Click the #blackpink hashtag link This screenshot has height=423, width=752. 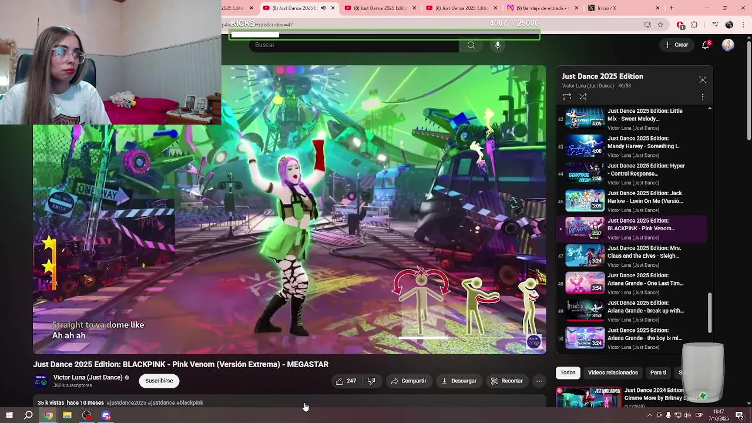coord(190,403)
